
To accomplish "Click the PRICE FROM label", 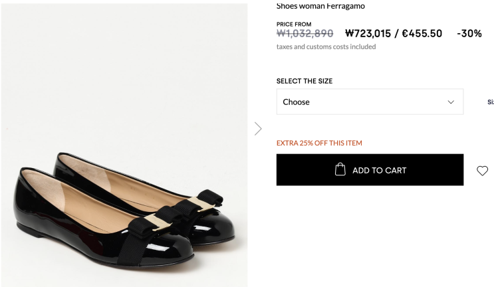I will [x=294, y=24].
